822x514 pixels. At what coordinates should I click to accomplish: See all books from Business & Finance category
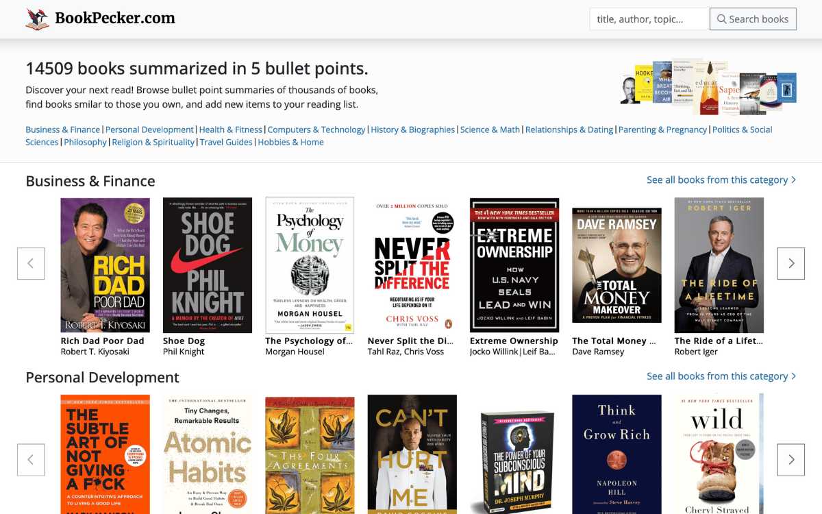click(x=721, y=180)
